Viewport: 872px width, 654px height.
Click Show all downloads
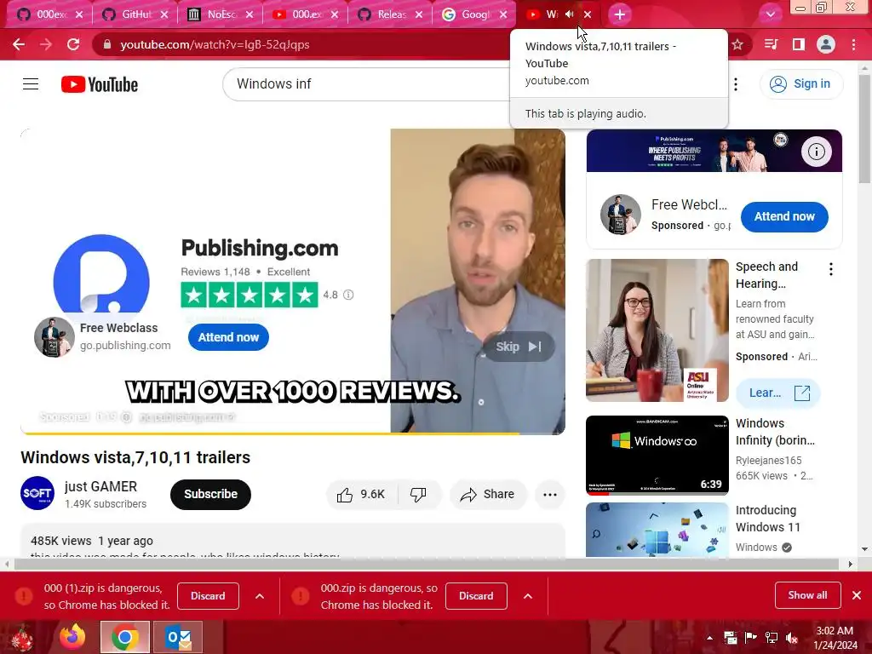(x=807, y=595)
